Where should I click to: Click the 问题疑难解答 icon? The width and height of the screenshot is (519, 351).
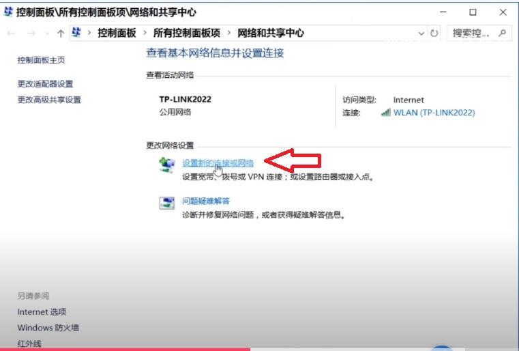click(166, 203)
